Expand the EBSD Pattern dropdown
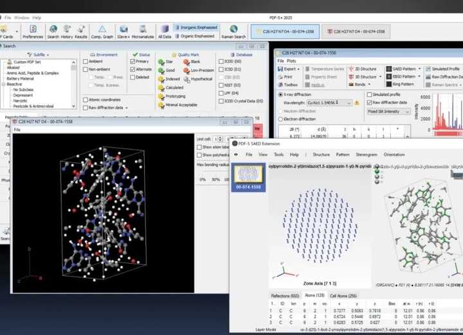The image size is (463, 335). pos(419,76)
